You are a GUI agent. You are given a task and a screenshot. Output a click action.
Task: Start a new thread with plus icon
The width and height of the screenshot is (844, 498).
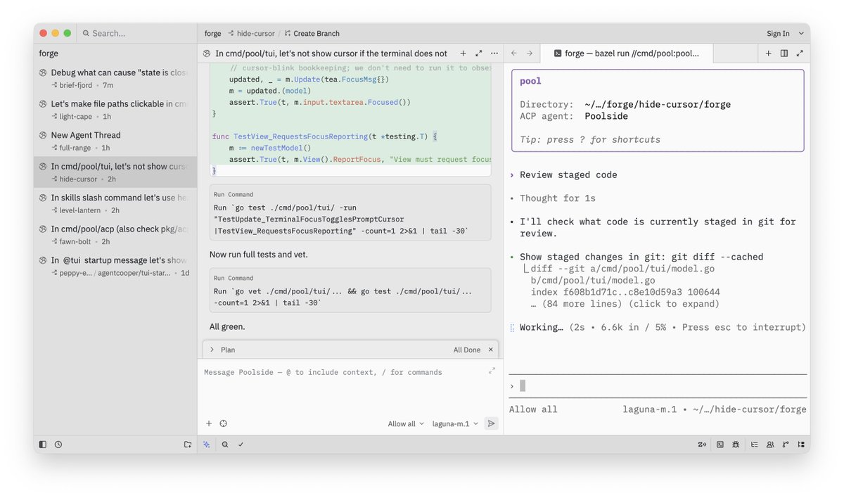coord(463,53)
